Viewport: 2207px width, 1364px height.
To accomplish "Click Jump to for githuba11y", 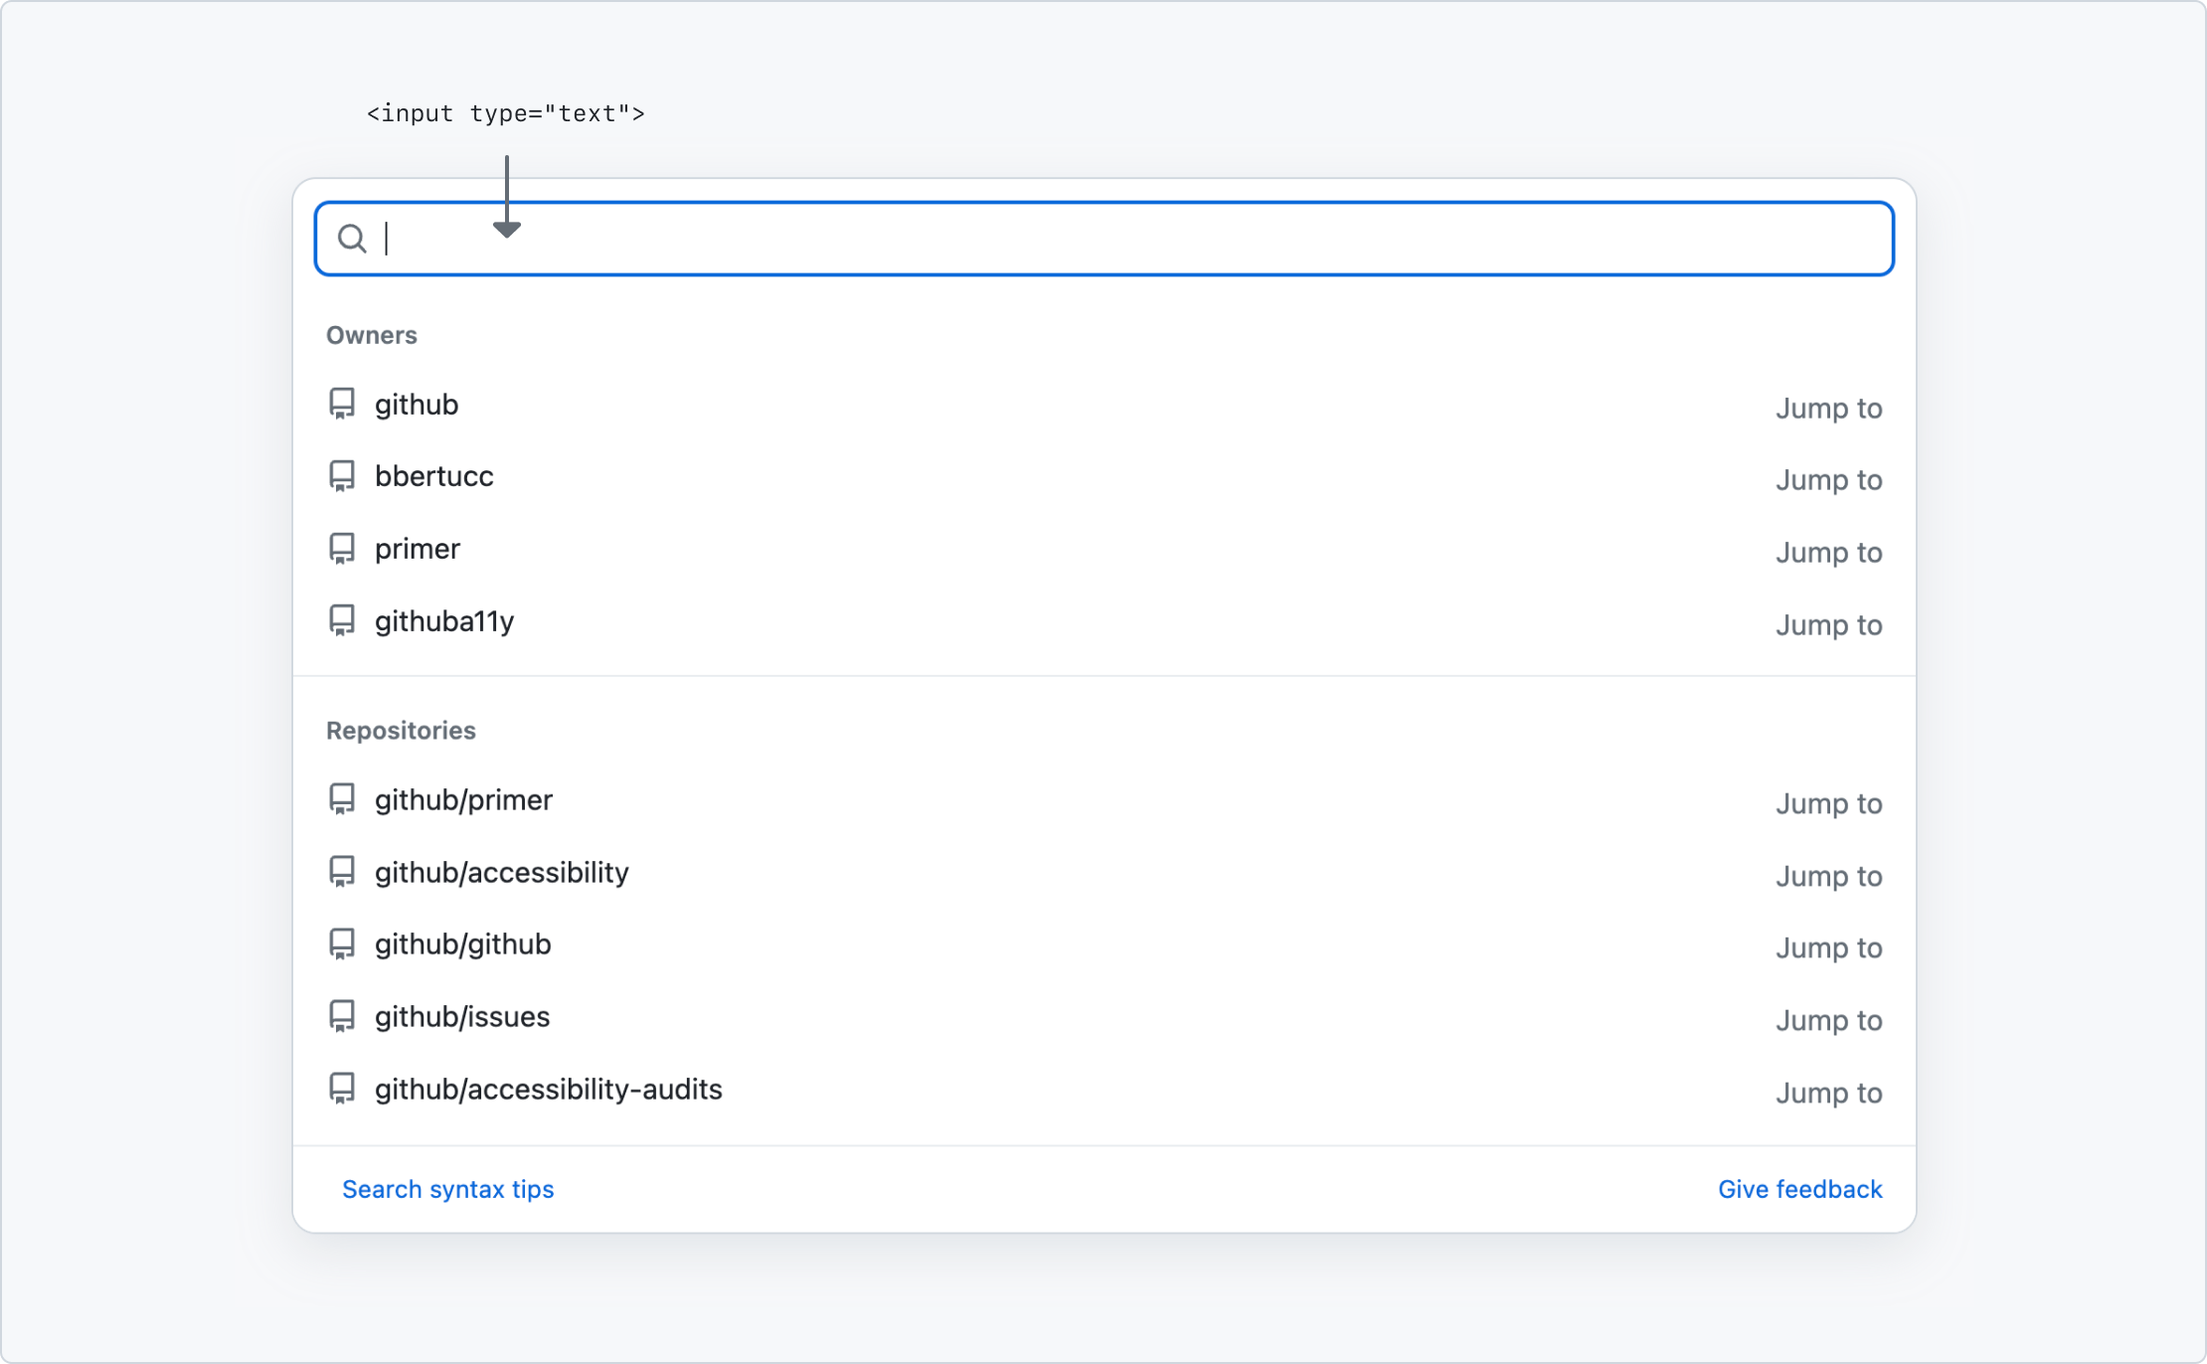I will (x=1828, y=624).
